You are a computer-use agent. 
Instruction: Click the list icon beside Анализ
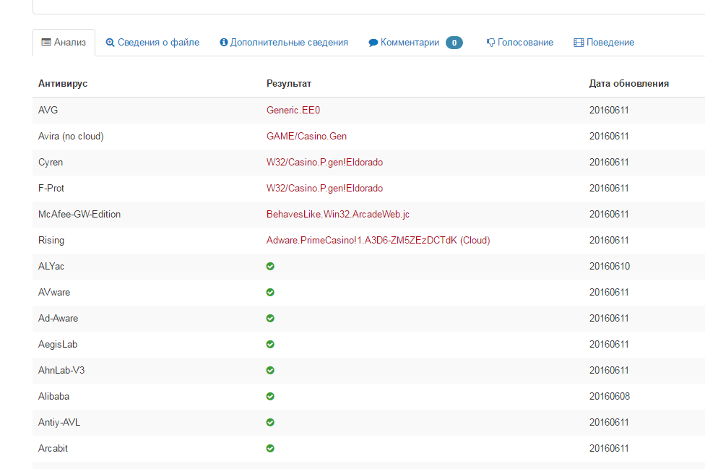click(x=46, y=42)
